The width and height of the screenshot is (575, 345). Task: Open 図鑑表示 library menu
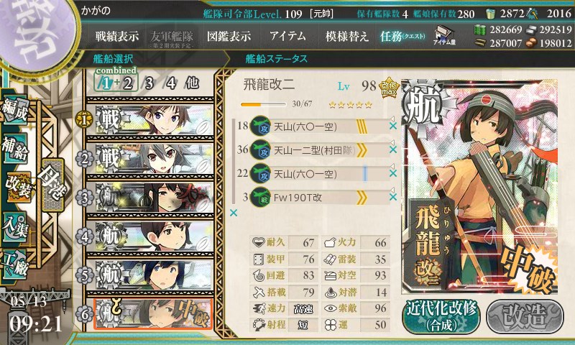point(229,36)
